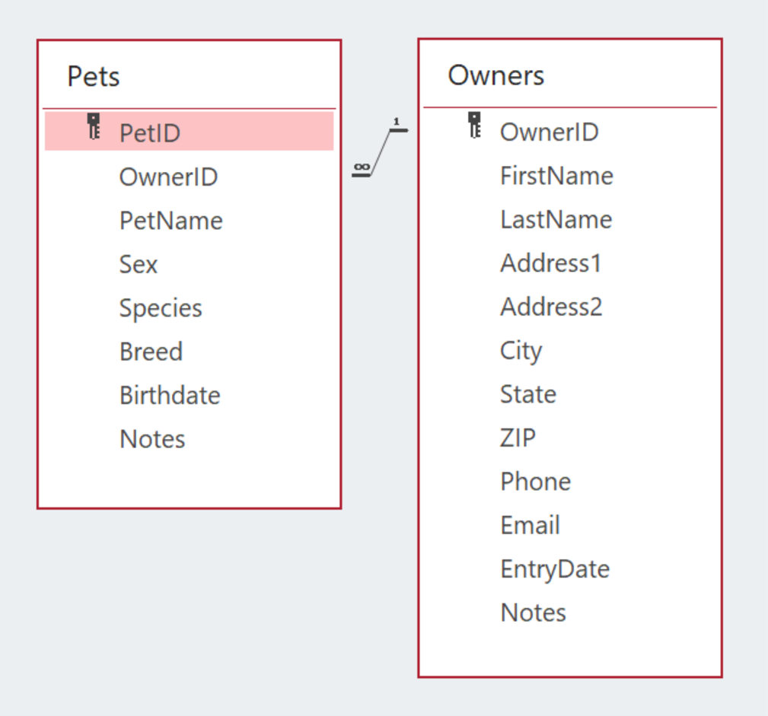The height and width of the screenshot is (716, 768).
Task: Select the highlighted PetID field
Action: (x=189, y=131)
